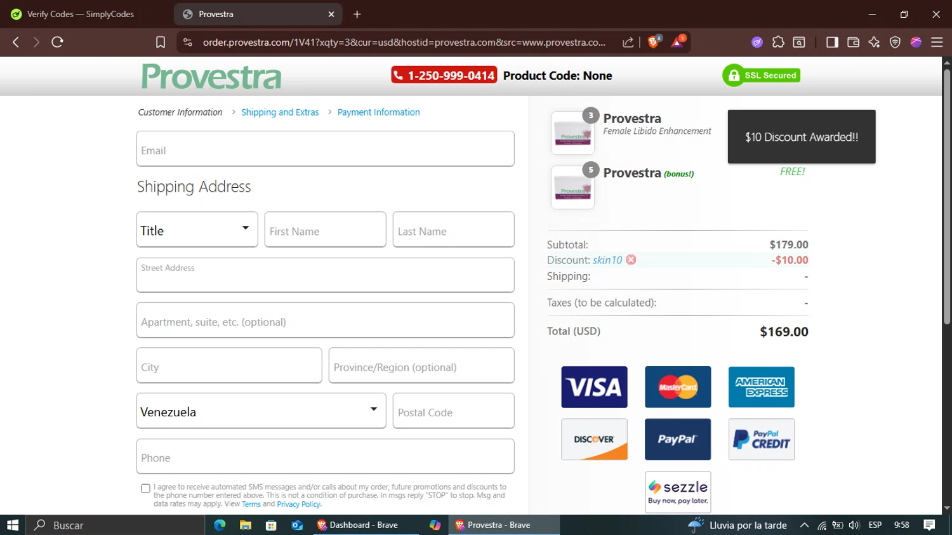Image resolution: width=952 pixels, height=535 pixels.
Task: Open the taskbar volume icon
Action: [854, 525]
